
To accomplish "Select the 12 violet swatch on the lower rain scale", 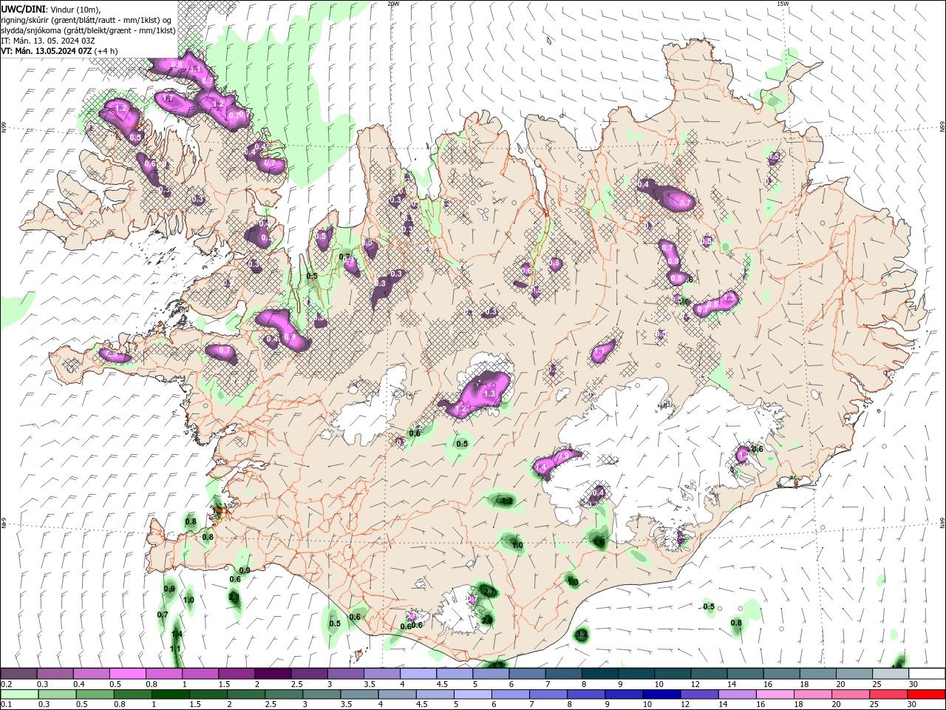I will [700, 694].
